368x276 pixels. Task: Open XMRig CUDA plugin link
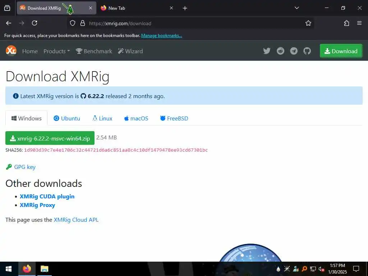pyautogui.click(x=47, y=197)
